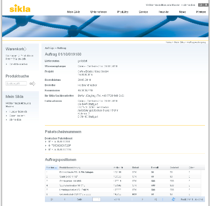This screenshot has height=206, width=210.
Task: Click the pager position summary text
Action: click(192, 199)
